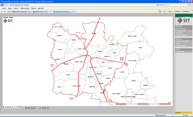Open the tab list dropdown arrow

[11, 12]
